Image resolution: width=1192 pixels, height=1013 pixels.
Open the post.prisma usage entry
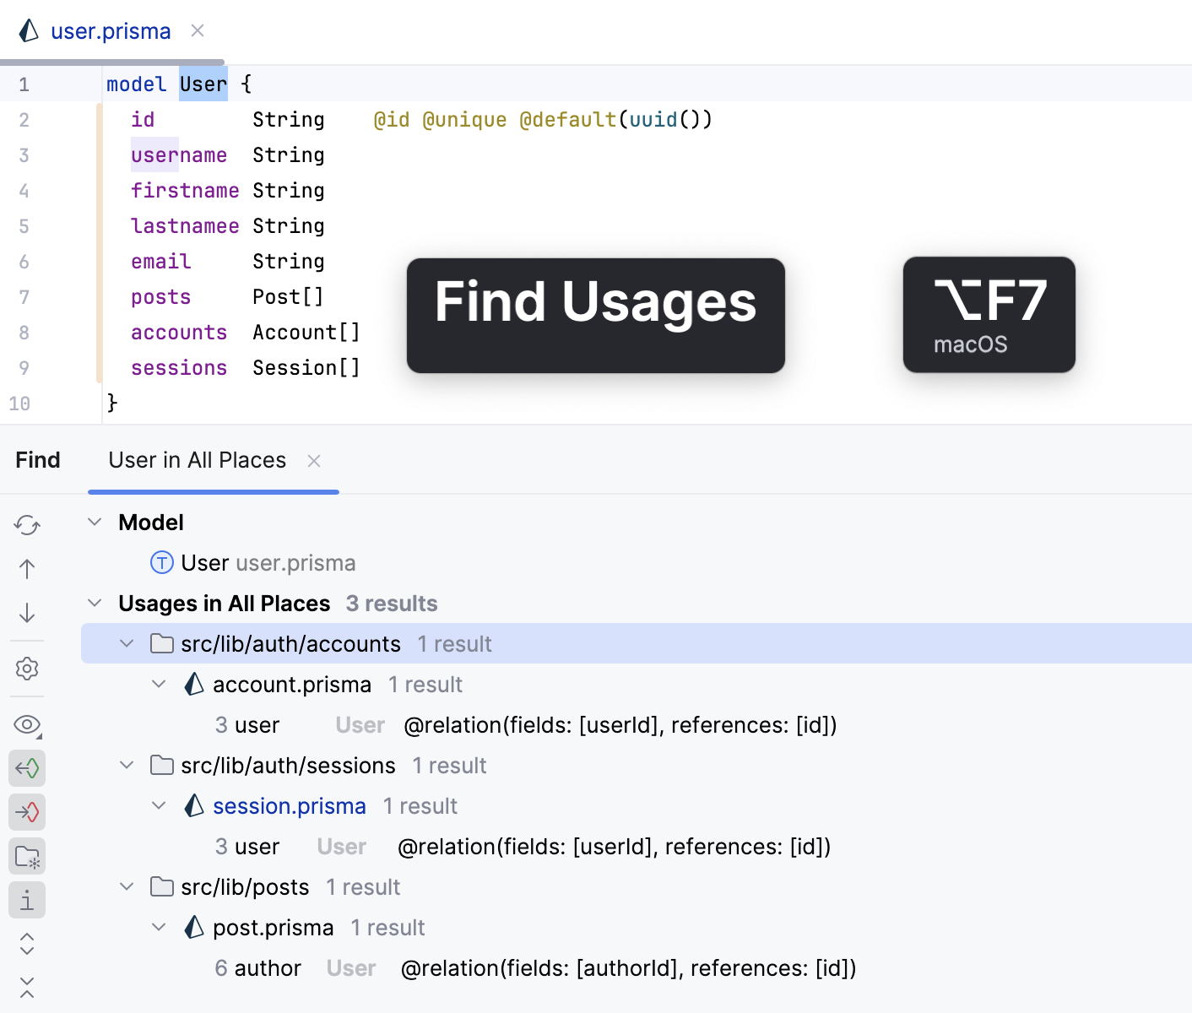pos(272,927)
